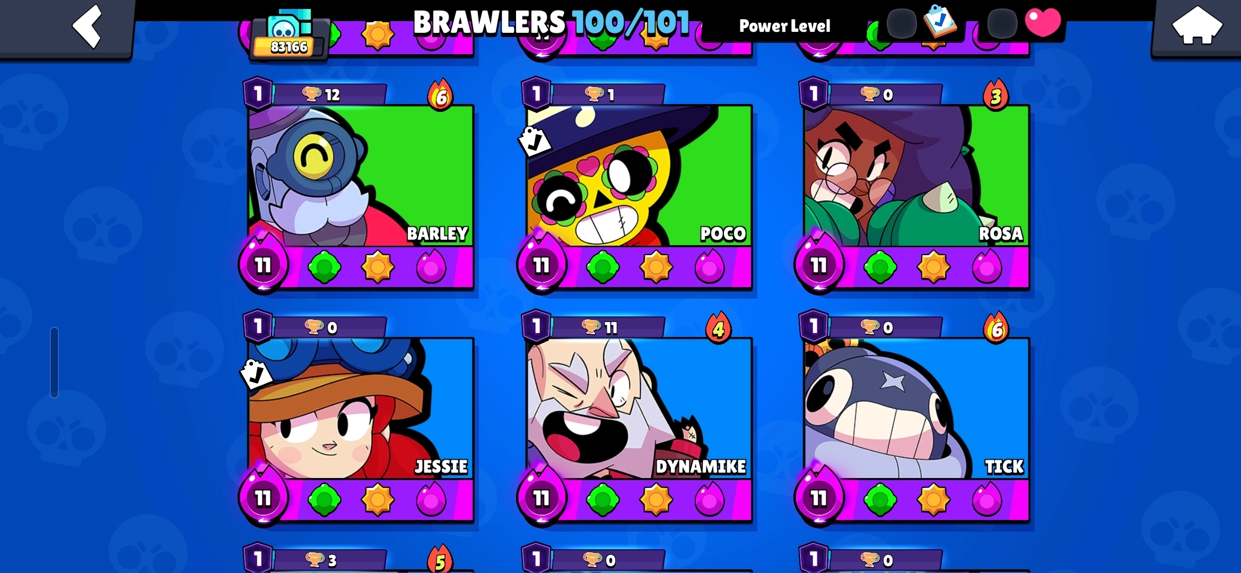Tap Tick's level 11 power badge
Viewport: 1241px width, 573px height.
click(819, 497)
